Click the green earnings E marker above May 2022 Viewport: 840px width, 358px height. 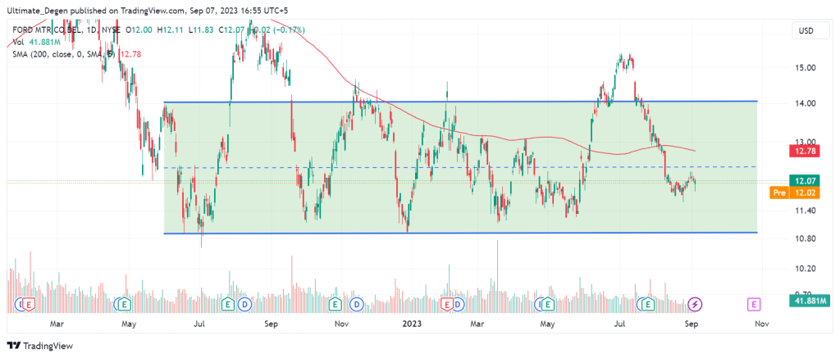click(x=125, y=305)
